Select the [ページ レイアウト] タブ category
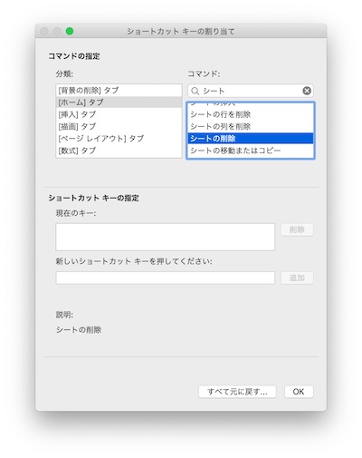362x458 pixels. [119, 139]
